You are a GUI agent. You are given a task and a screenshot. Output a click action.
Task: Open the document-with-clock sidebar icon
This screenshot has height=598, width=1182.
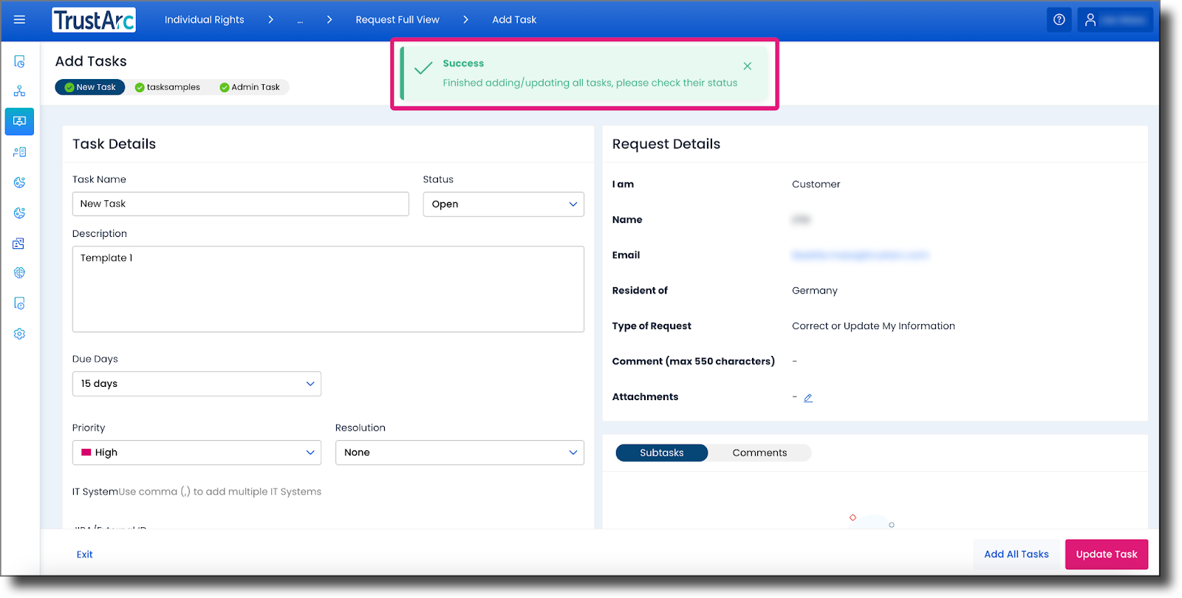pyautogui.click(x=20, y=61)
